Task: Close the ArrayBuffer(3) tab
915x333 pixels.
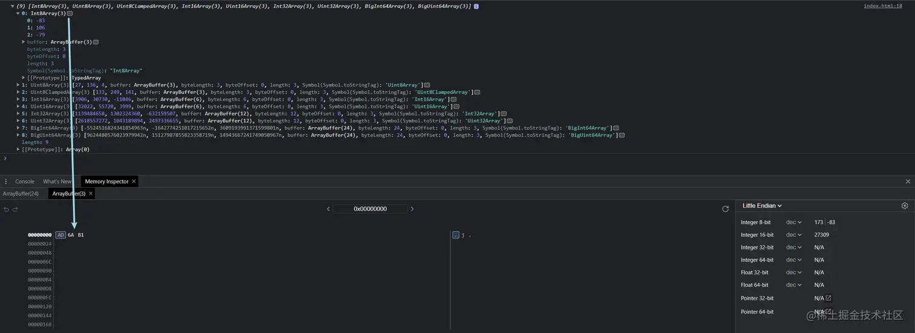Action: tap(90, 194)
